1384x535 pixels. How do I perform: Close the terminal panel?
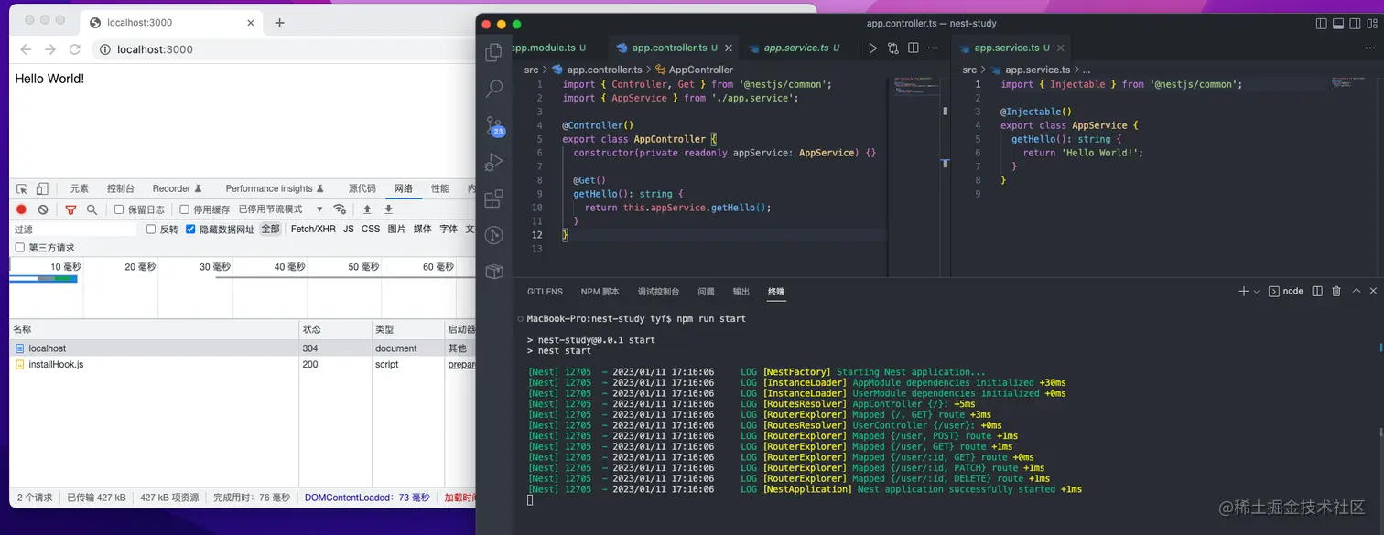pyautogui.click(x=1373, y=291)
